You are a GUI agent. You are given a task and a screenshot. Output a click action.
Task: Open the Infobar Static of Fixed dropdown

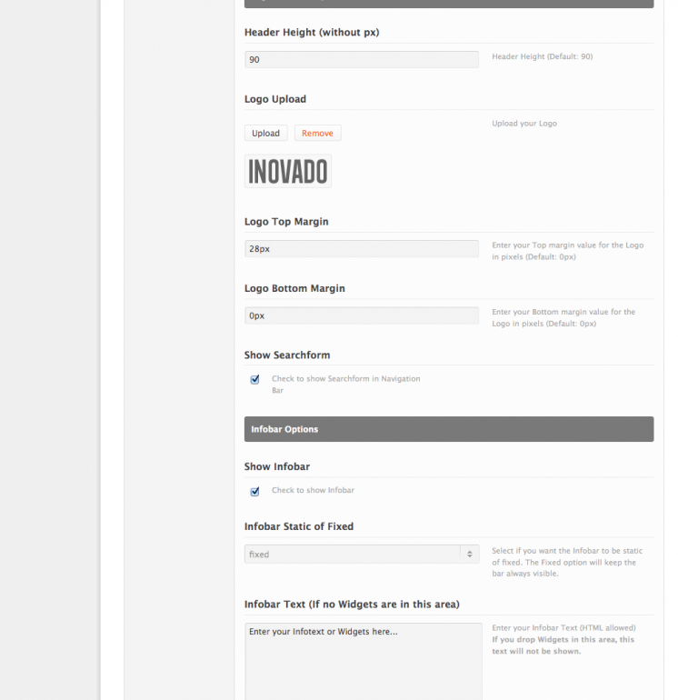click(x=362, y=554)
